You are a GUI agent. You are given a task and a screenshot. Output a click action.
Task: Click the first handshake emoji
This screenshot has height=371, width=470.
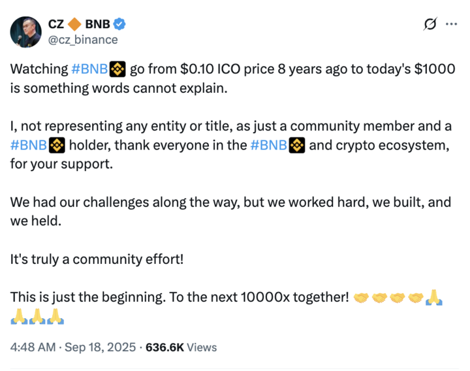[x=361, y=298]
